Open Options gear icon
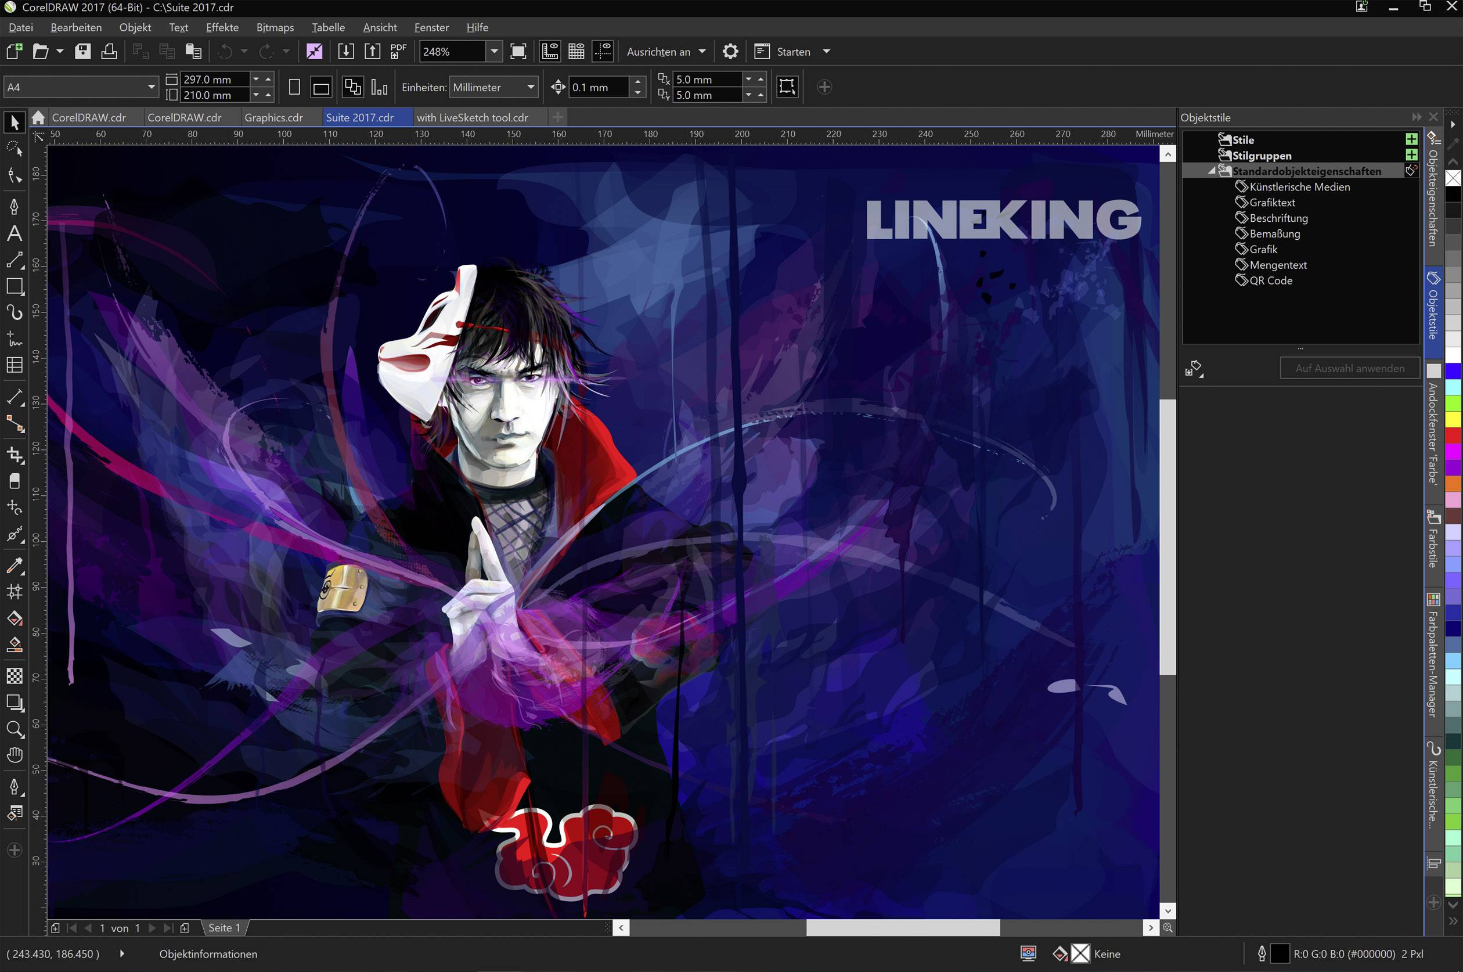 click(730, 51)
